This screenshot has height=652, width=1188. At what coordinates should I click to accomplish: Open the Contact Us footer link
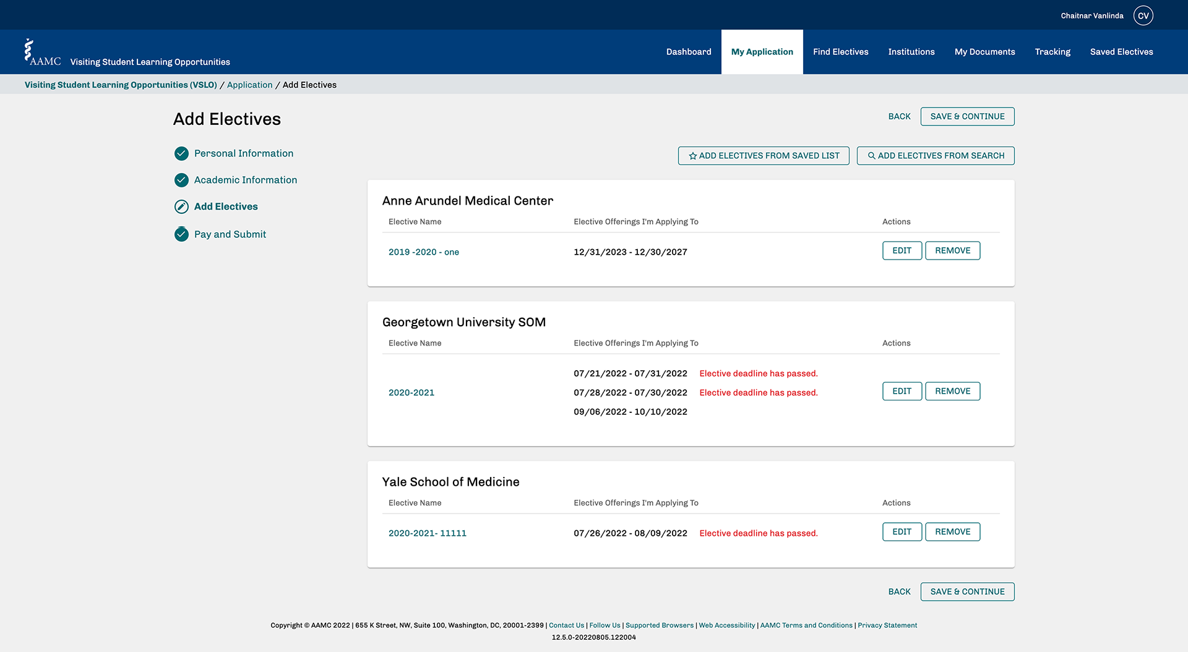(x=566, y=625)
